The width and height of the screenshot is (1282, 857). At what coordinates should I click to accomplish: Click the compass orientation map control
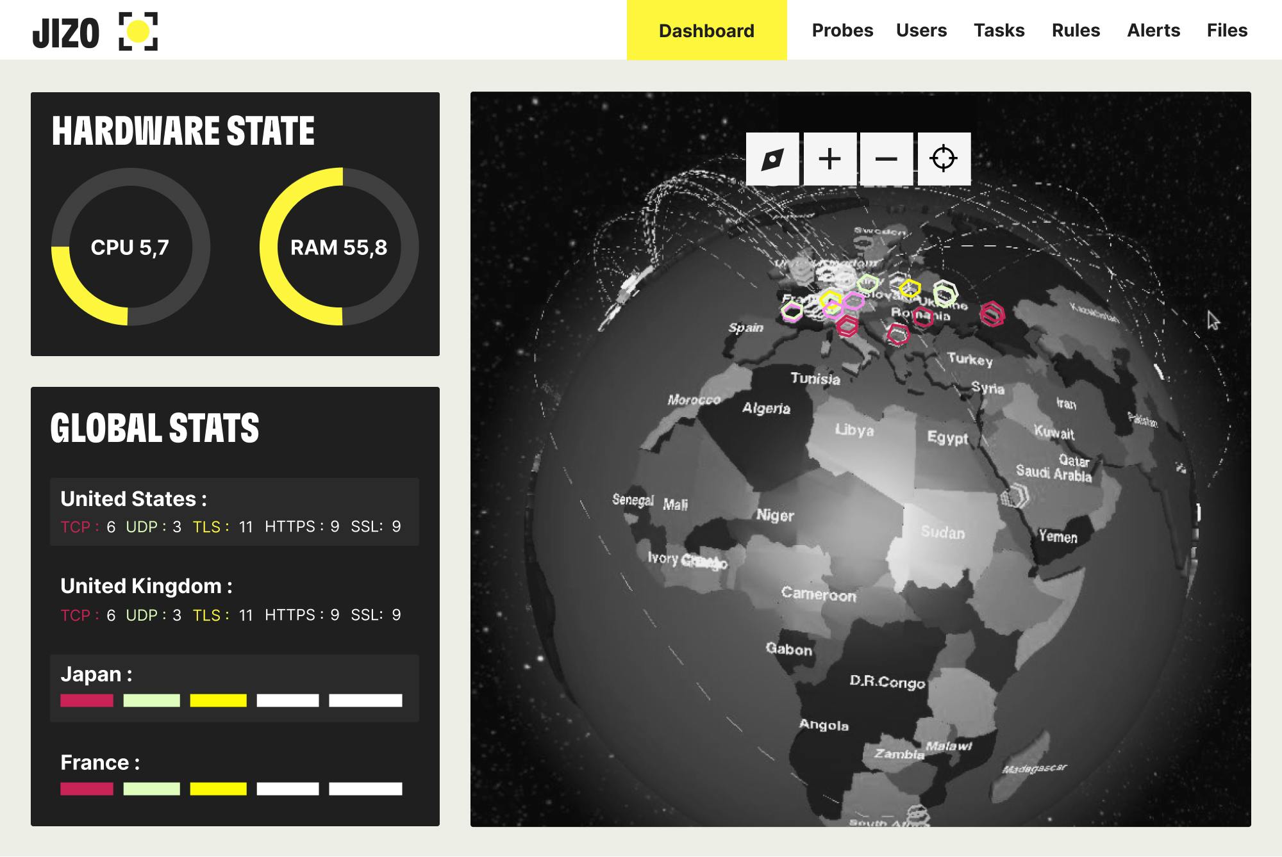(x=772, y=159)
